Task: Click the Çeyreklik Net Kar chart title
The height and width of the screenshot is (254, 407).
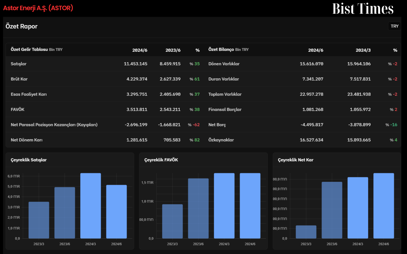Action: [296, 160]
